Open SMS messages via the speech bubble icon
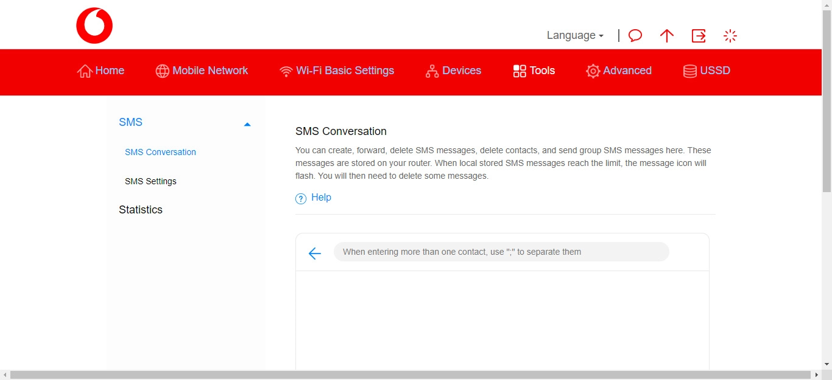The image size is (832, 380). coord(635,36)
